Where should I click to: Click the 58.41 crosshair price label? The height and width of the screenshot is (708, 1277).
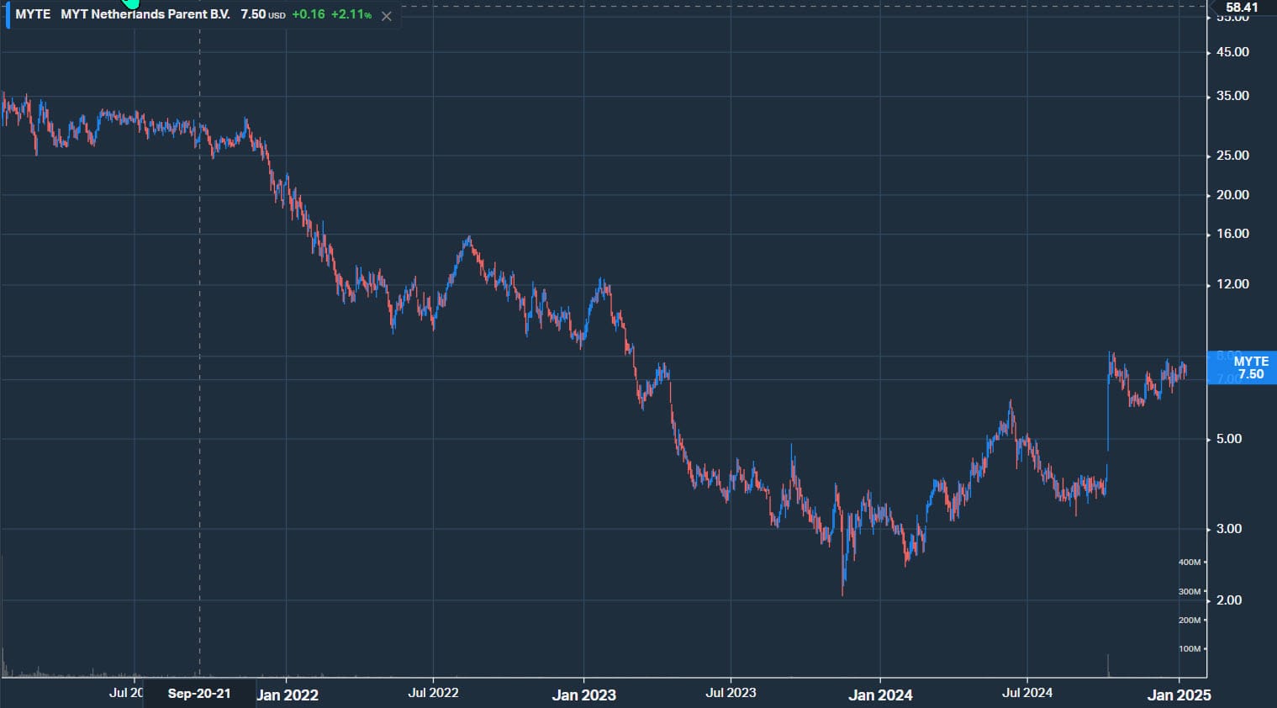tap(1241, 8)
